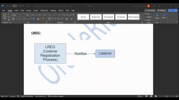179x100 pixels.
Task: Click the Sort paragraphs icon
Action: coord(70,15)
